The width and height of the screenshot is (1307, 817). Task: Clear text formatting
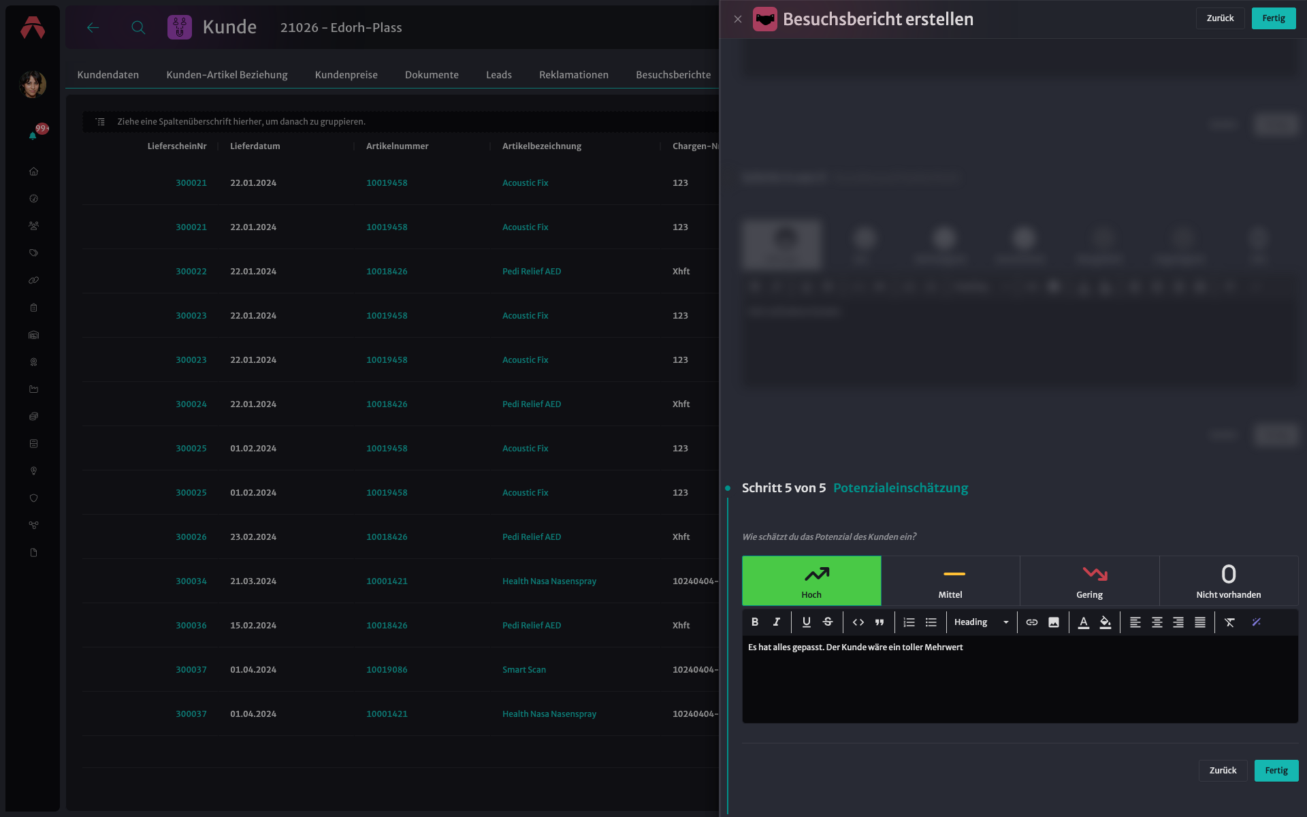click(1229, 622)
